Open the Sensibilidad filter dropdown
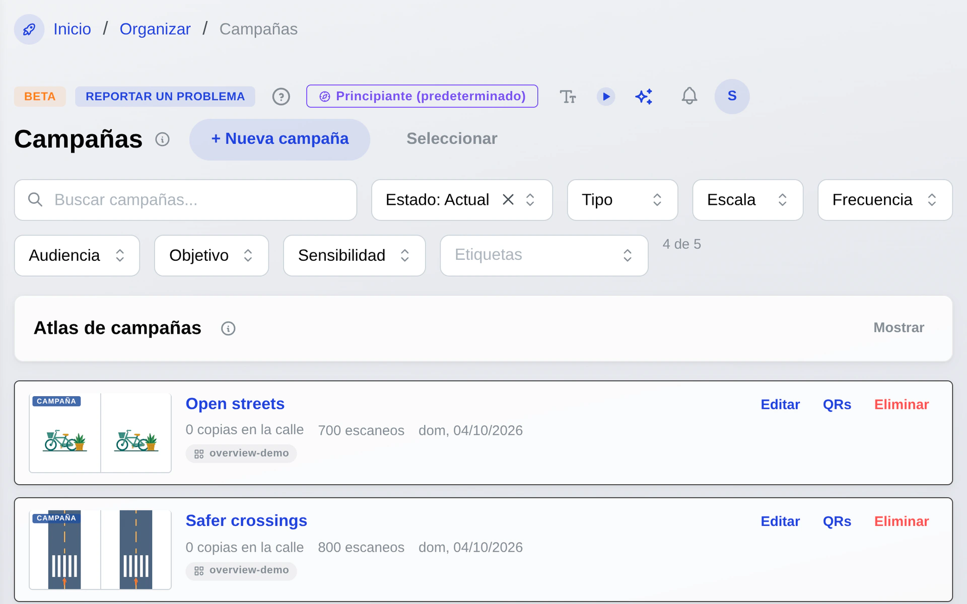This screenshot has height=604, width=967. [x=354, y=256]
